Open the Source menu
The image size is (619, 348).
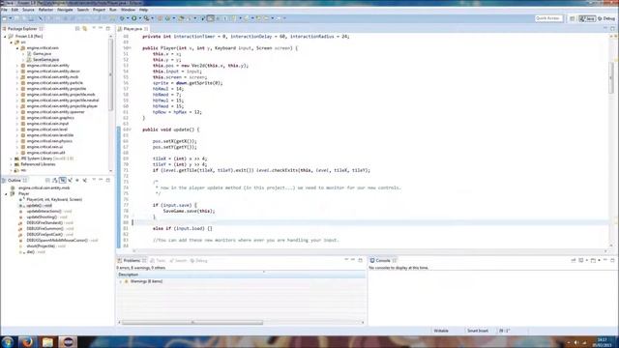[x=28, y=10]
